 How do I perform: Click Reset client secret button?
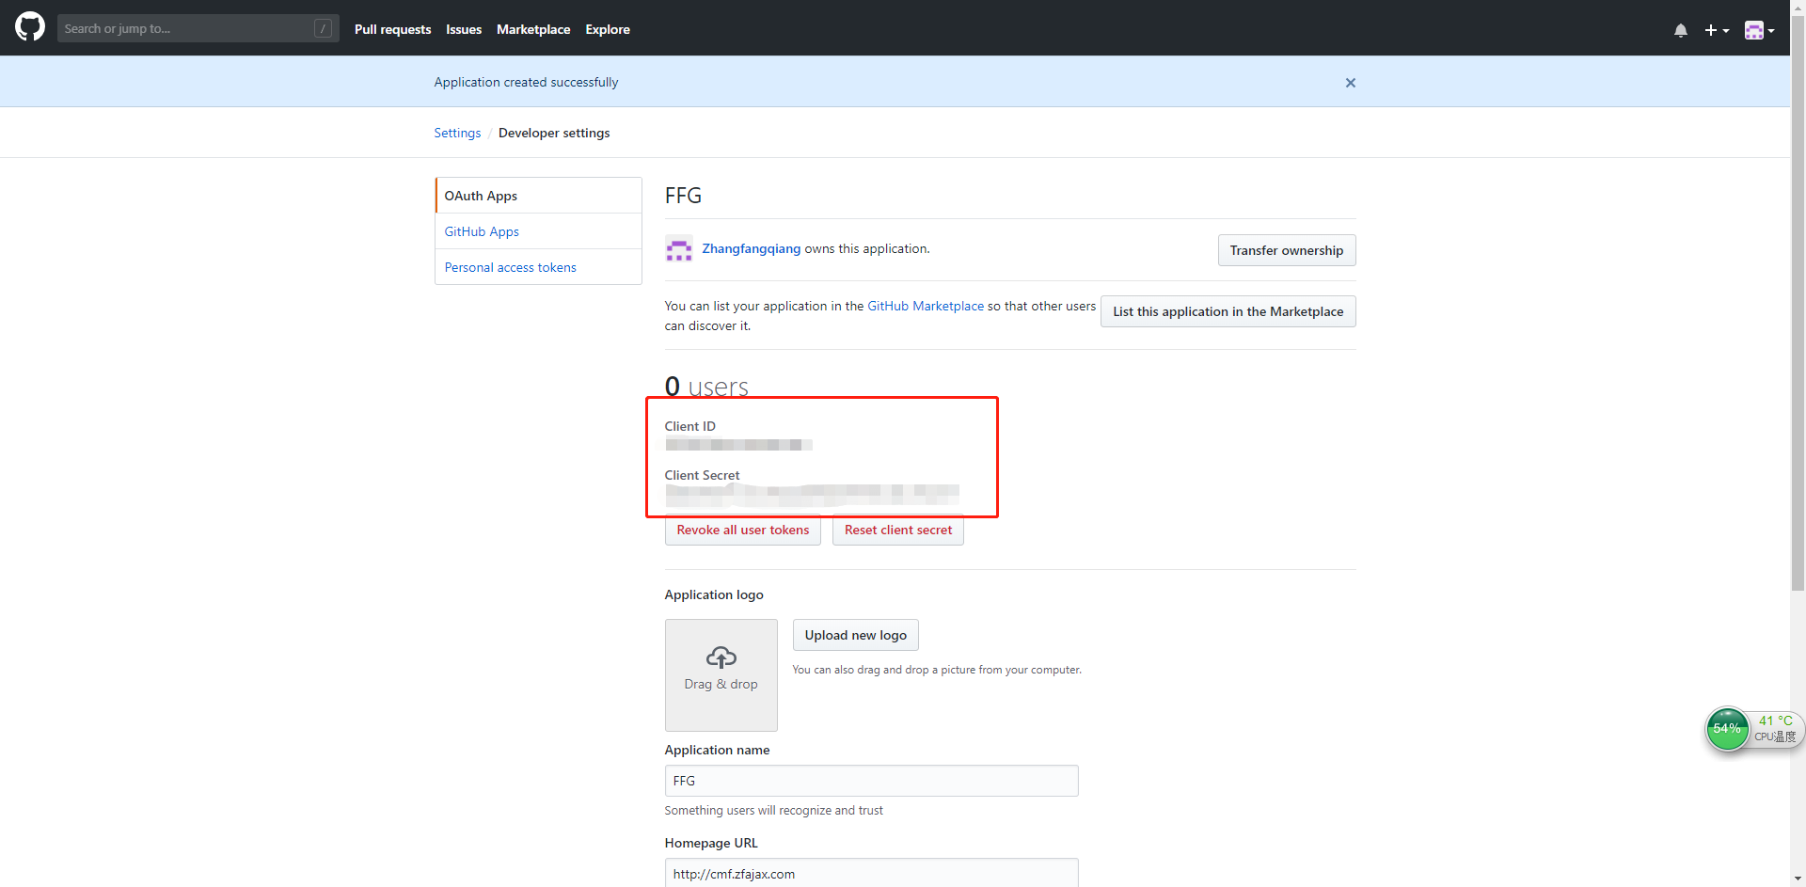(x=897, y=531)
